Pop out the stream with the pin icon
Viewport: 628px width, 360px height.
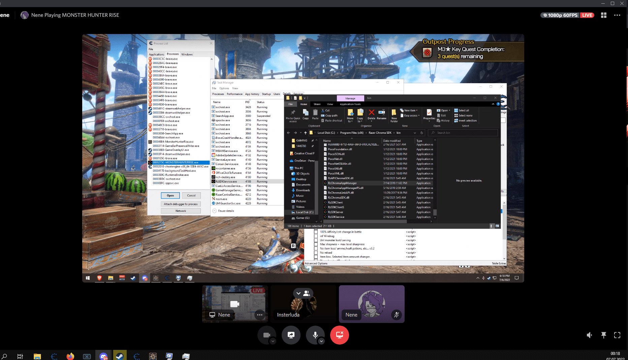pos(603,335)
